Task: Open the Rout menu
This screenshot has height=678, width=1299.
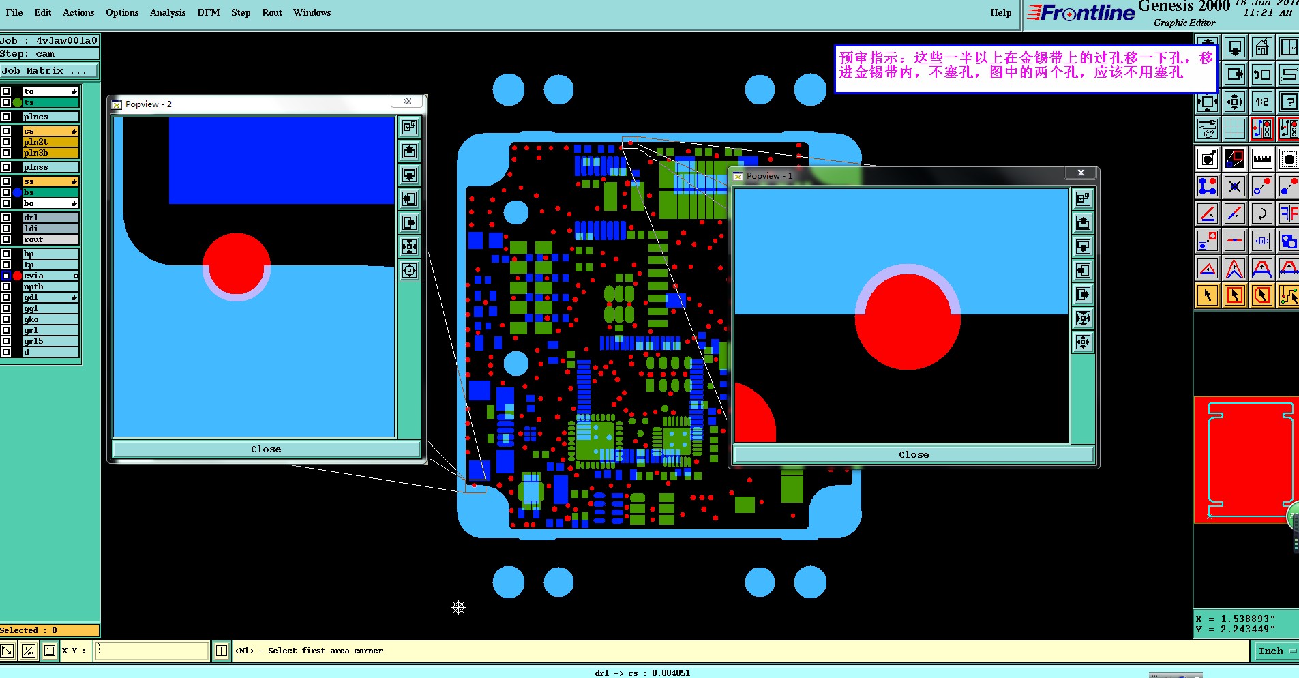Action: tap(272, 12)
